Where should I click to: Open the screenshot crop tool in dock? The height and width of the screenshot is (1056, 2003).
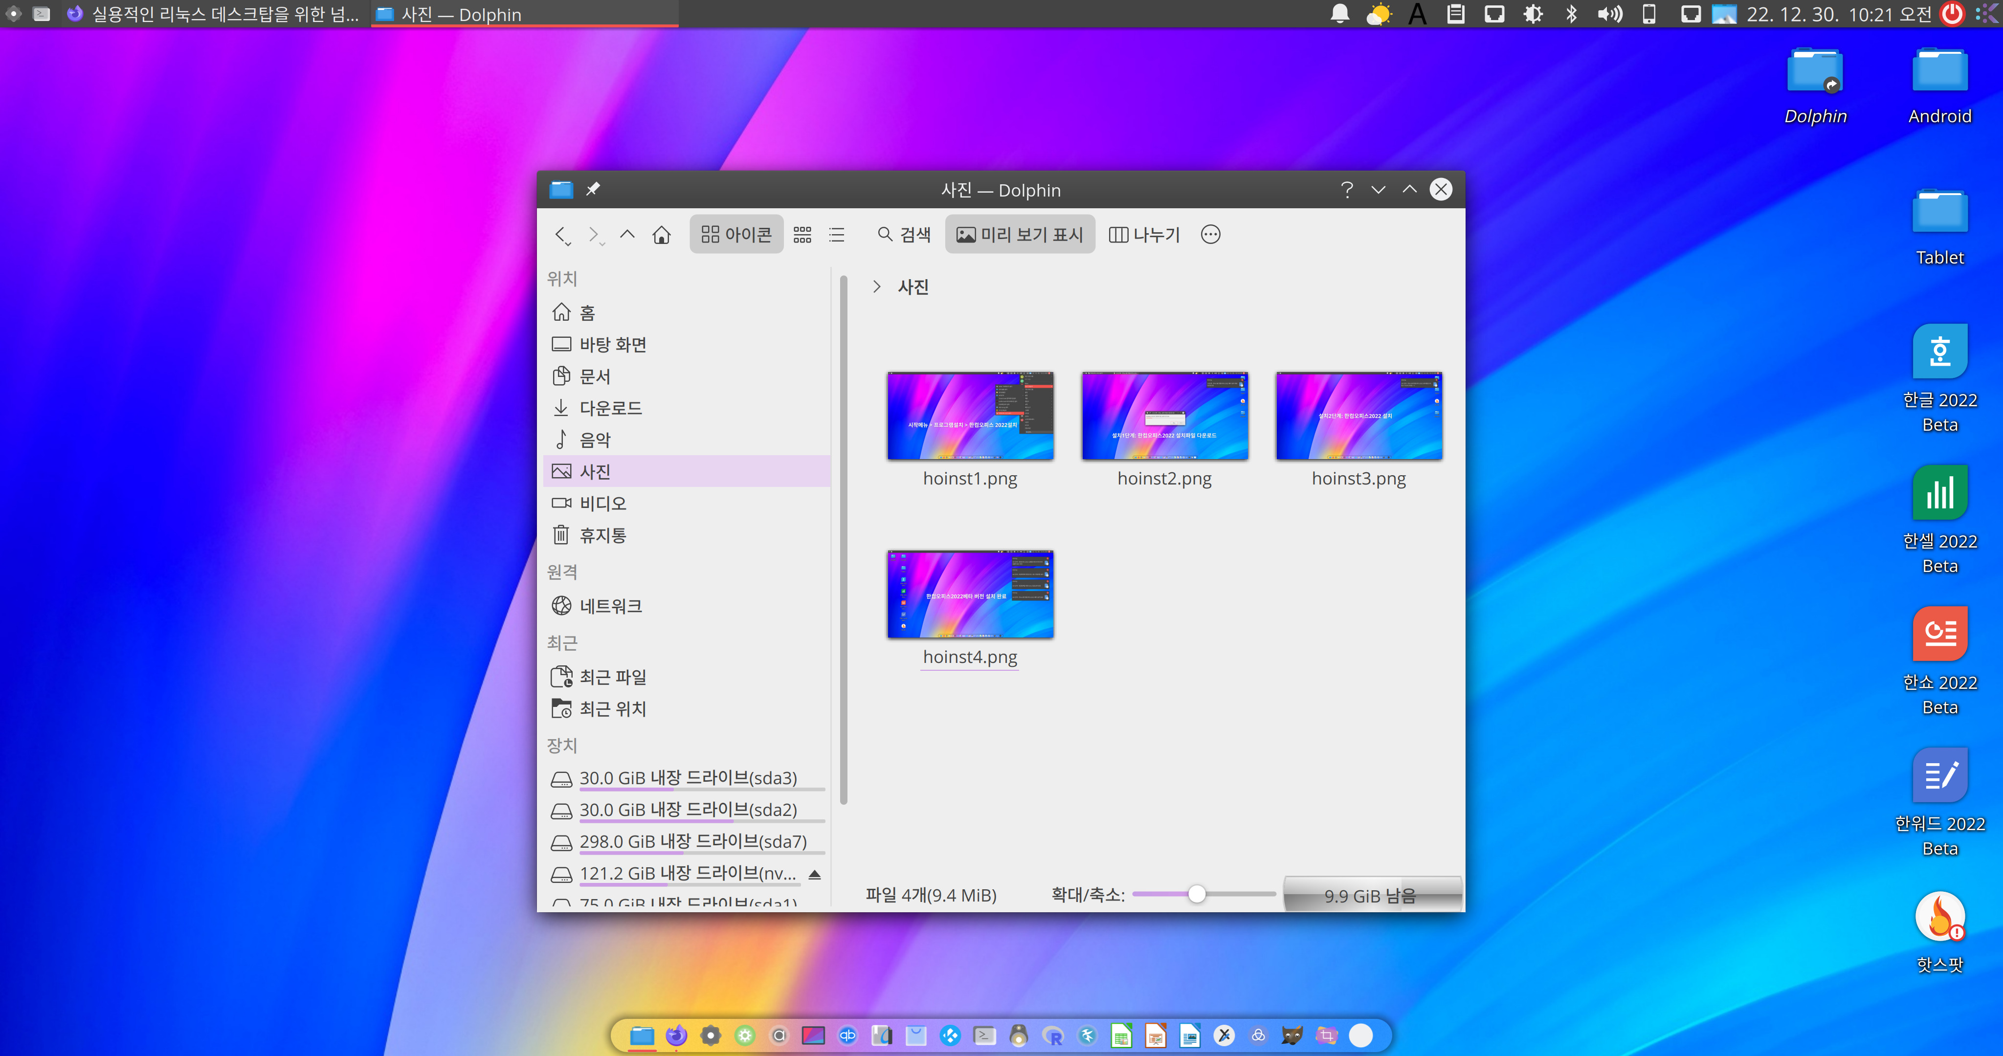pyautogui.click(x=1327, y=1035)
